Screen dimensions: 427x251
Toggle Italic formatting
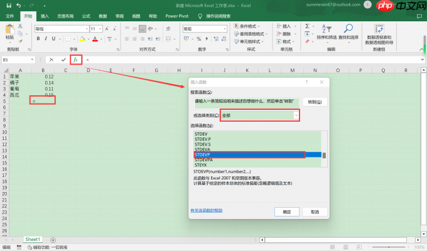click(46, 39)
